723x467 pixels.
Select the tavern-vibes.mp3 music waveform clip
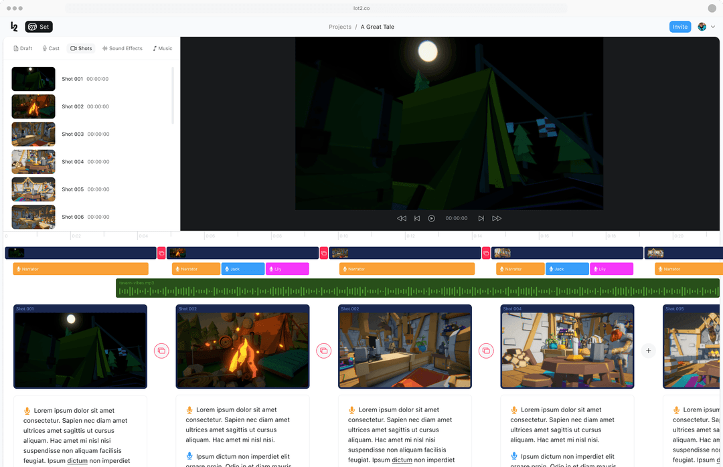point(417,288)
